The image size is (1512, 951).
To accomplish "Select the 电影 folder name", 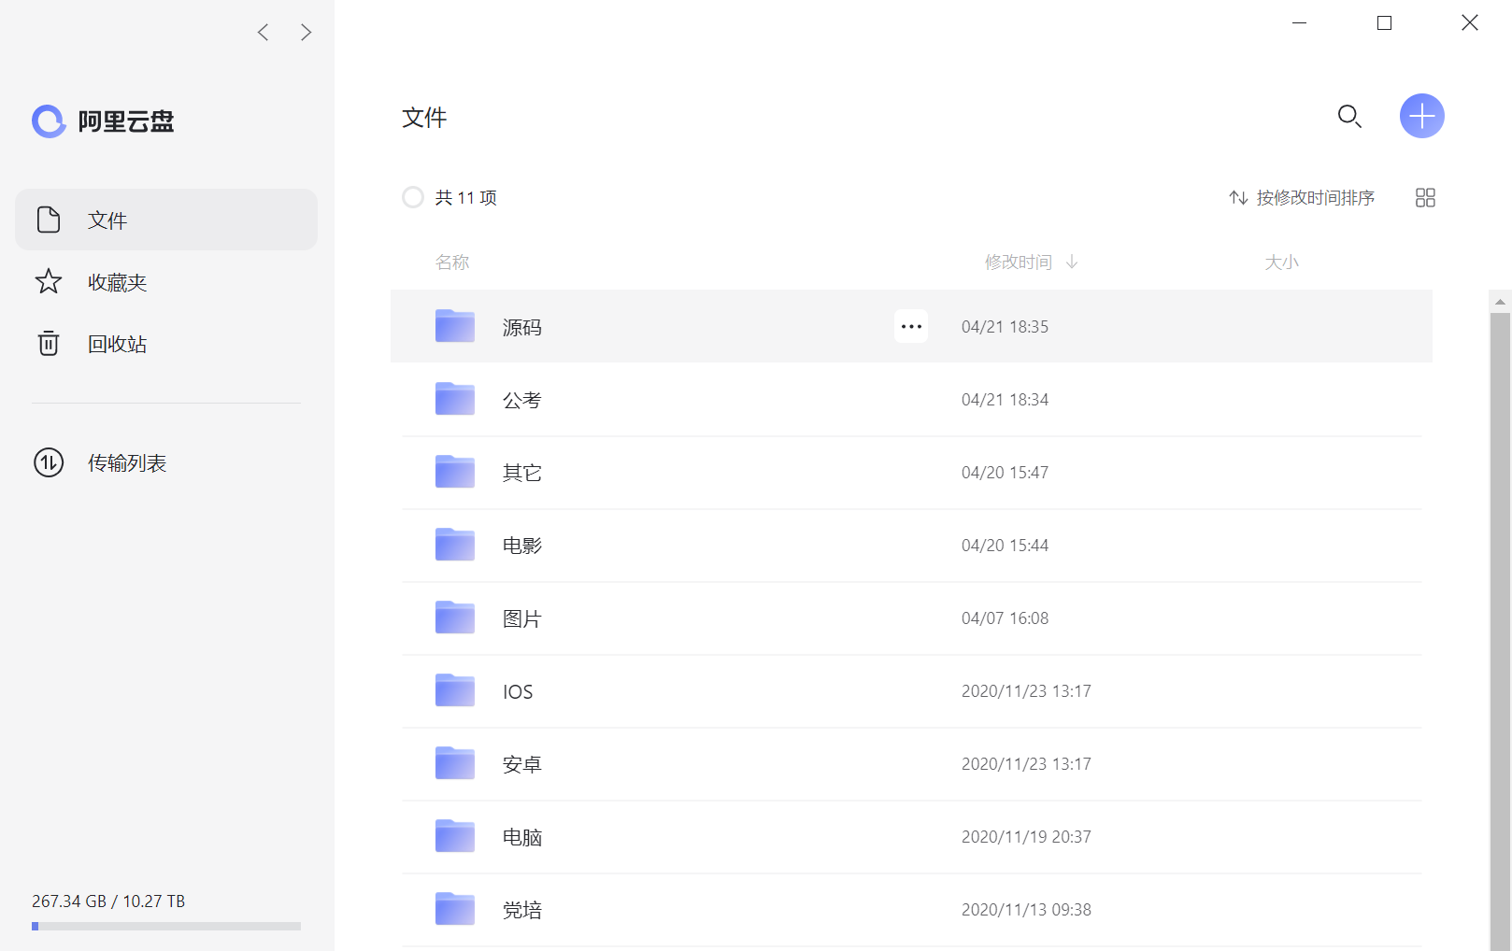I will [522, 546].
